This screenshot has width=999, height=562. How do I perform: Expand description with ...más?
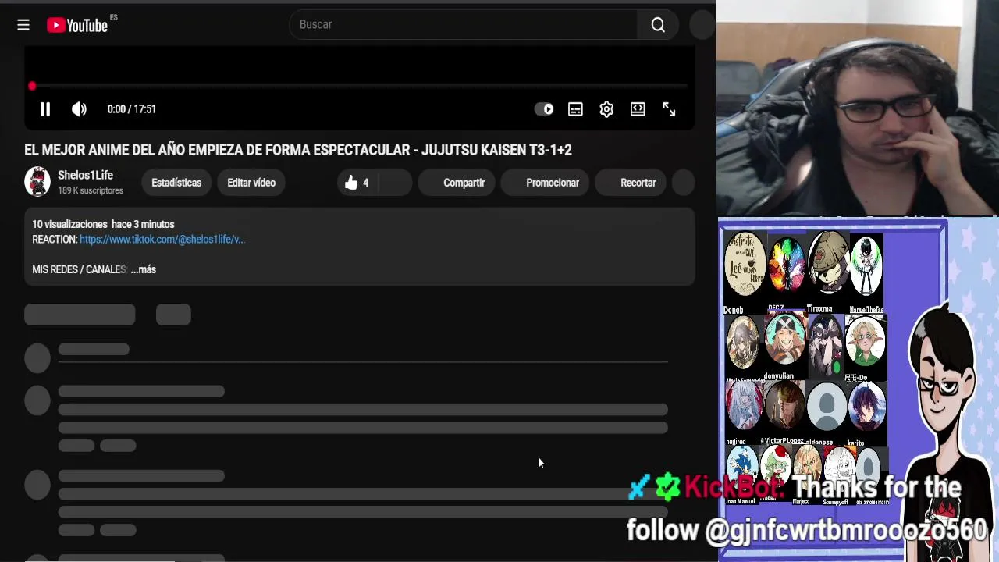(144, 269)
